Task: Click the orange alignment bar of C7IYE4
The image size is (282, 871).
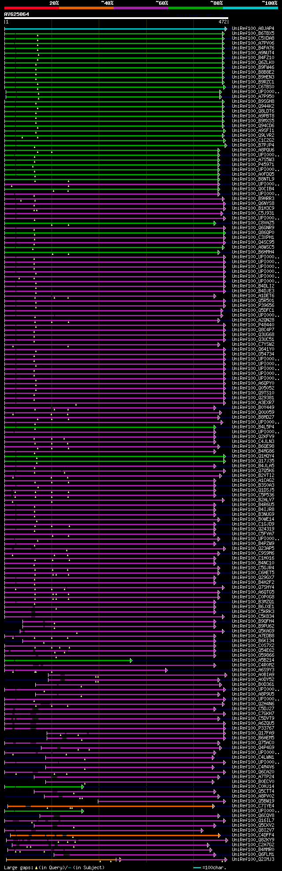Action: (111, 806)
